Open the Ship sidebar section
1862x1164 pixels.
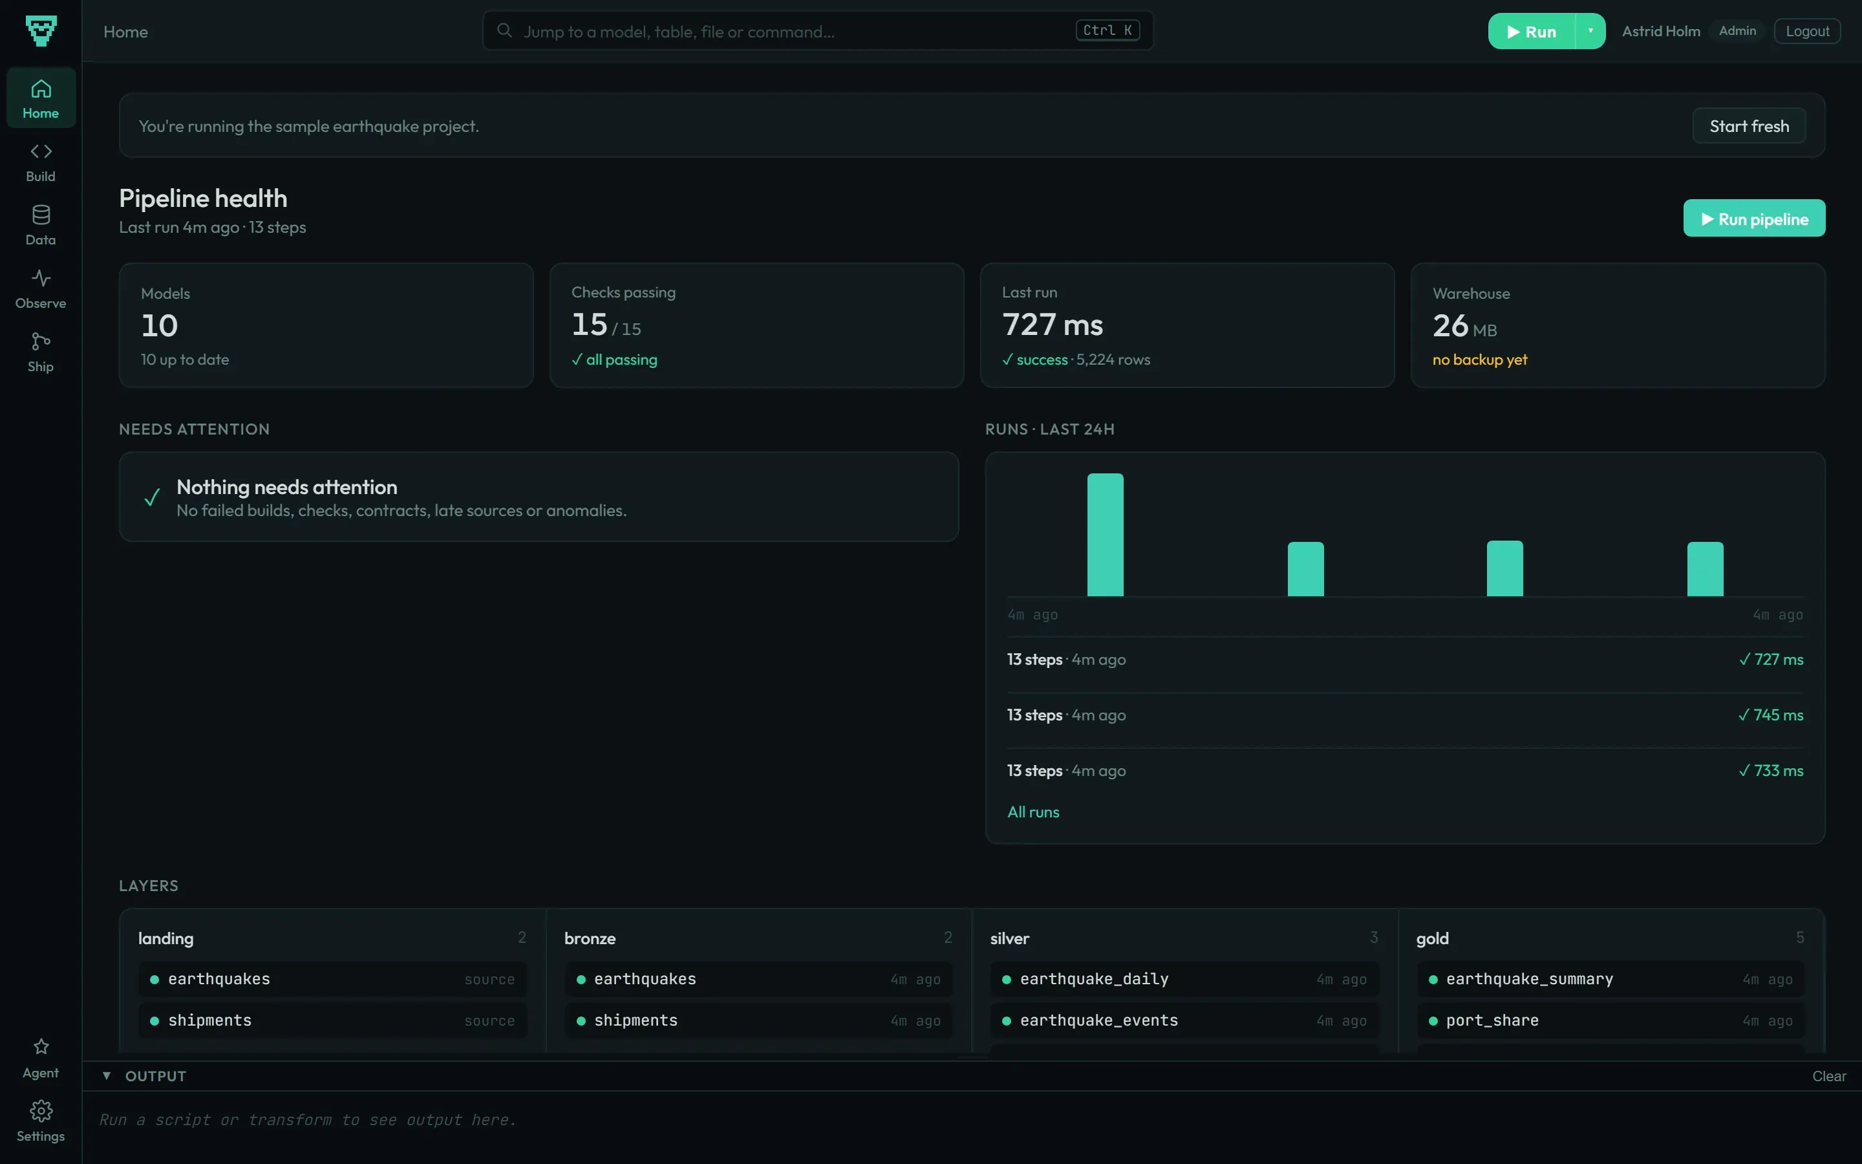click(x=41, y=352)
